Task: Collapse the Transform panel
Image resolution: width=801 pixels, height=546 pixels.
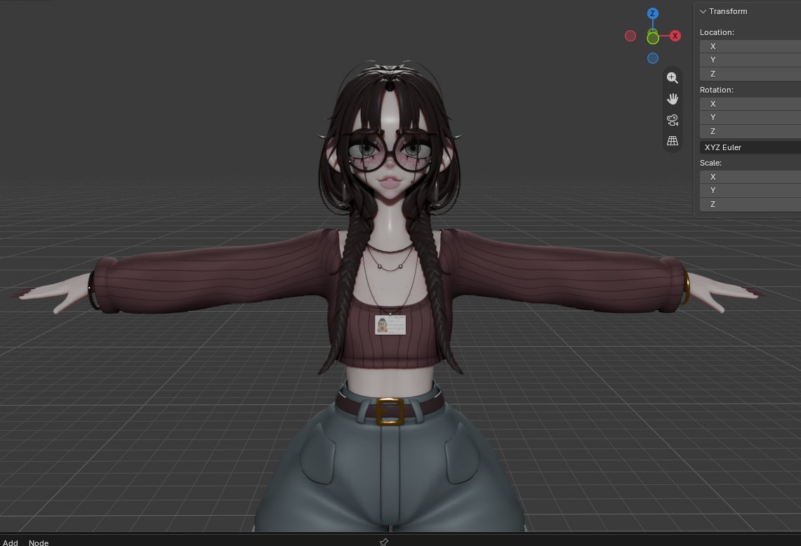Action: pyautogui.click(x=703, y=11)
